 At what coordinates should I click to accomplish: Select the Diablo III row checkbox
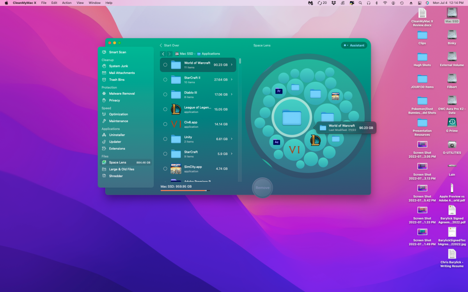point(165,95)
